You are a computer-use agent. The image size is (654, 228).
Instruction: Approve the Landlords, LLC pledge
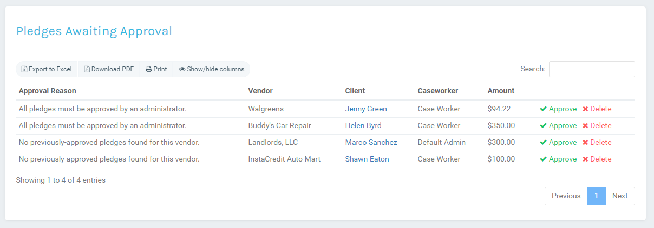point(558,142)
